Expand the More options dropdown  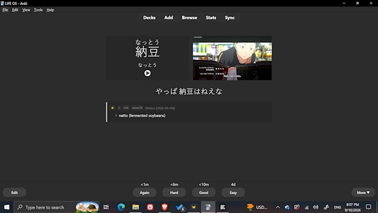point(363,192)
